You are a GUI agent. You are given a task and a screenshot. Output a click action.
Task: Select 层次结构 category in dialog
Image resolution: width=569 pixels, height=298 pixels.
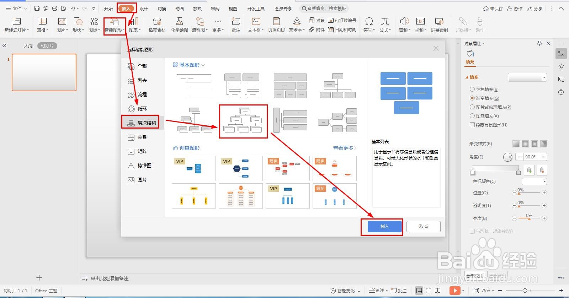[142, 123]
